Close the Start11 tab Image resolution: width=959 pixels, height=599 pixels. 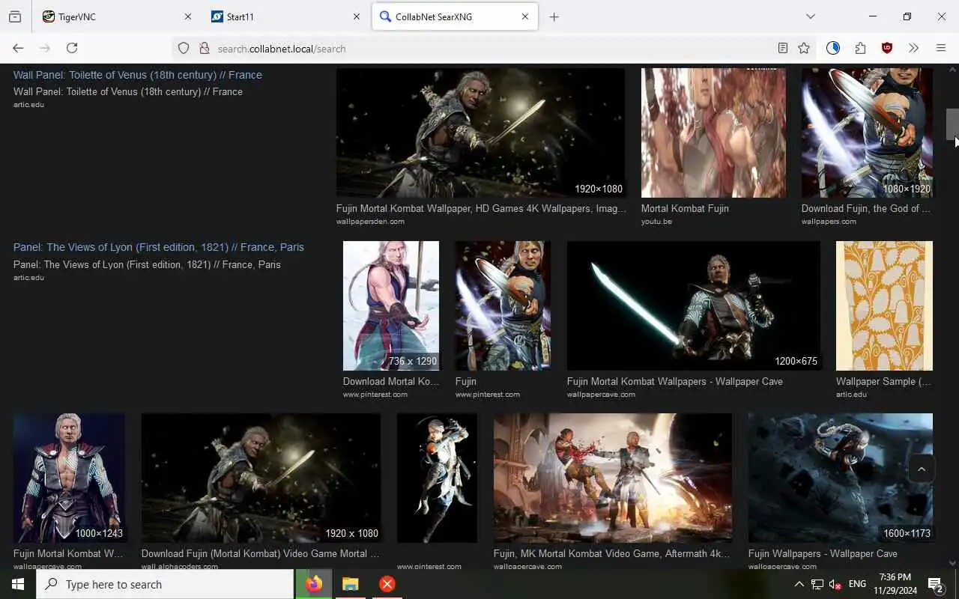(357, 16)
